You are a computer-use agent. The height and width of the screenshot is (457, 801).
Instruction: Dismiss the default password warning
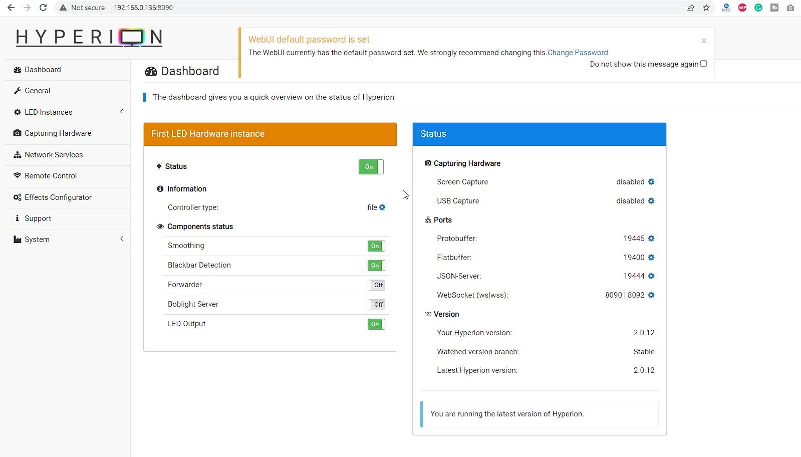[704, 41]
